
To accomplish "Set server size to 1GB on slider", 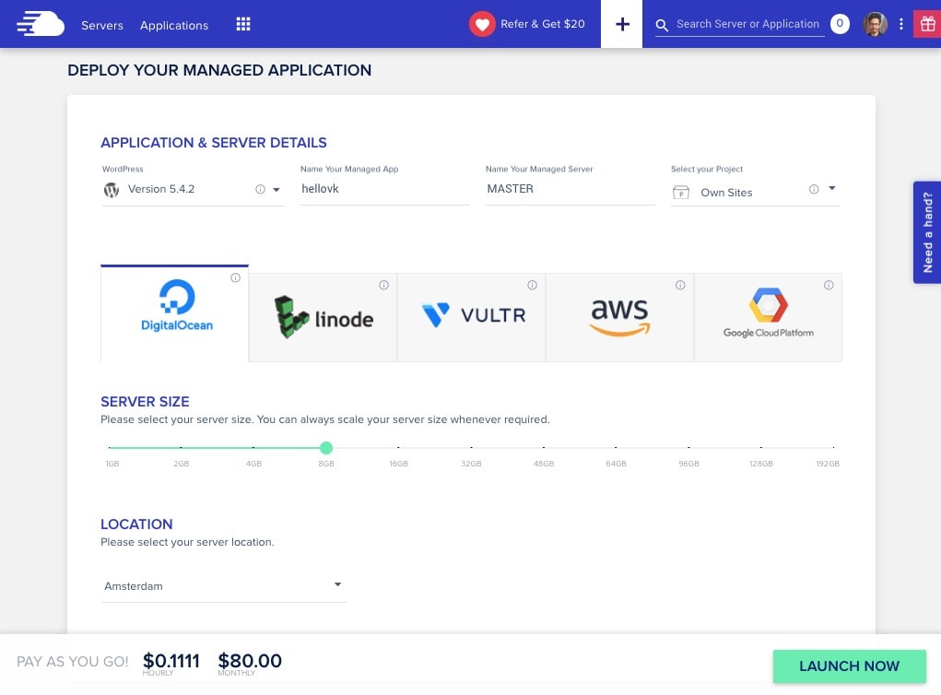I will (x=110, y=448).
